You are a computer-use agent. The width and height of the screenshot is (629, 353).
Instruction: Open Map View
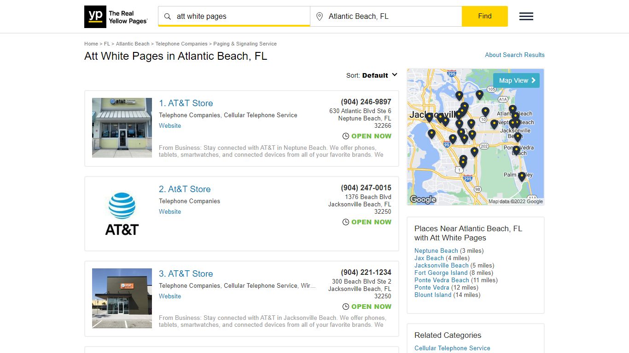coord(516,80)
